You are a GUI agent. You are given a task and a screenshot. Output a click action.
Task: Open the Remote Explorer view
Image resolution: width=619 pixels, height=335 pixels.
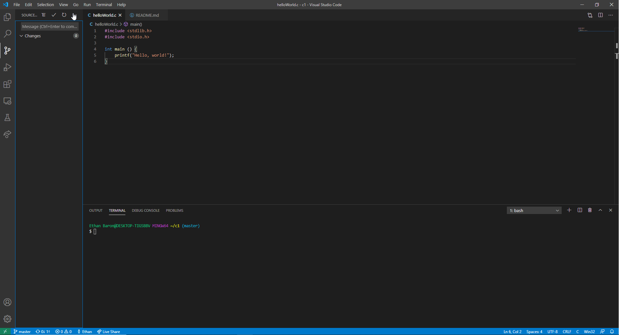coord(7,101)
